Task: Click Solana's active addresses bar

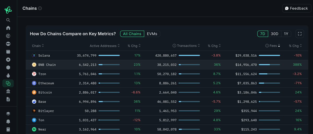Action: point(109,55)
